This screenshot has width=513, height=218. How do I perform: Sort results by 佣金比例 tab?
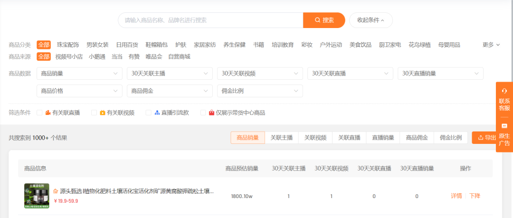pos(451,138)
